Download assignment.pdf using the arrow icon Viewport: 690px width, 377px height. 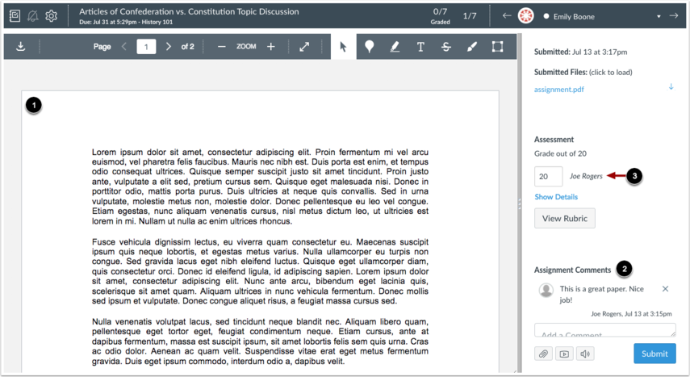click(671, 86)
